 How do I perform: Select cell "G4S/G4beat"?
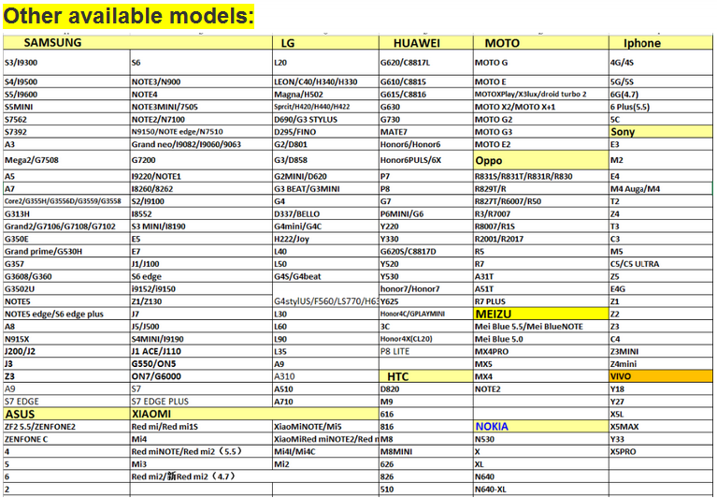pyautogui.click(x=325, y=276)
